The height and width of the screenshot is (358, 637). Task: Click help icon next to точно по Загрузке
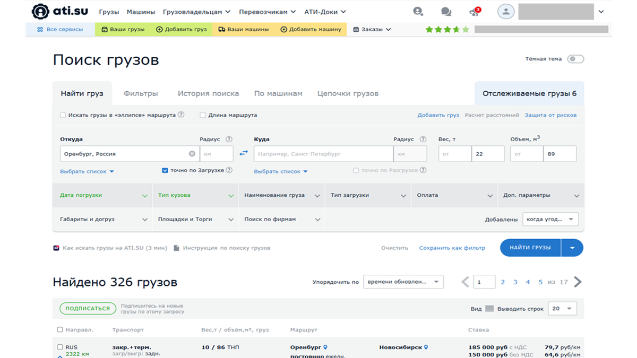tap(229, 170)
